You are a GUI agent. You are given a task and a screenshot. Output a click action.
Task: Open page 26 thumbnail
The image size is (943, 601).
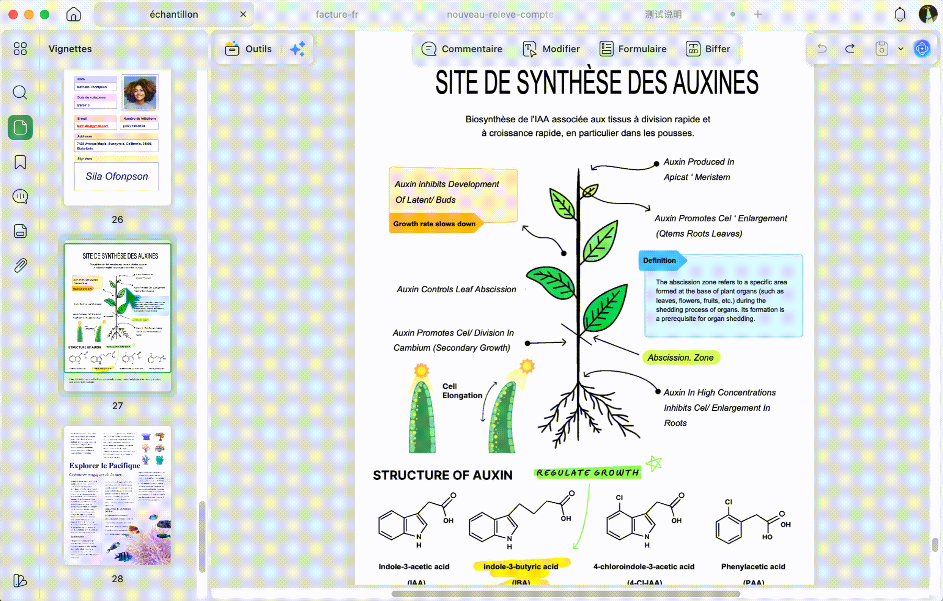pyautogui.click(x=118, y=137)
